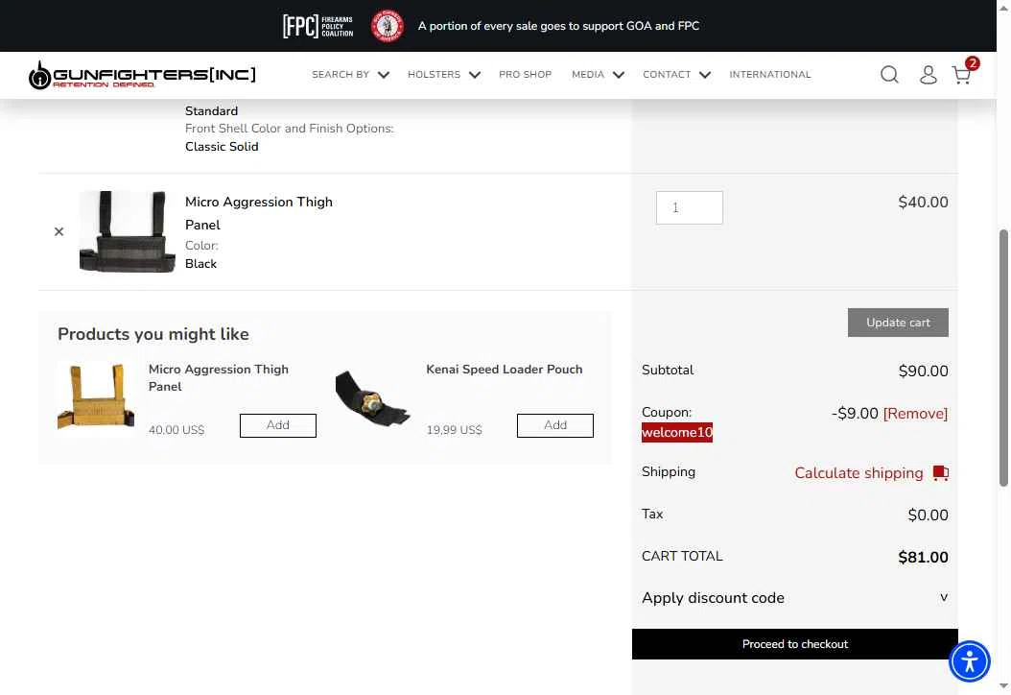
Task: Click the welcome10 coupon code label
Action: [677, 432]
